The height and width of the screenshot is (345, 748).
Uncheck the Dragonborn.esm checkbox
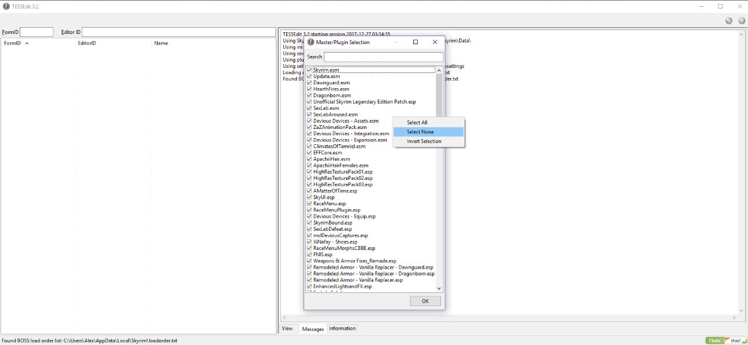[x=309, y=96]
